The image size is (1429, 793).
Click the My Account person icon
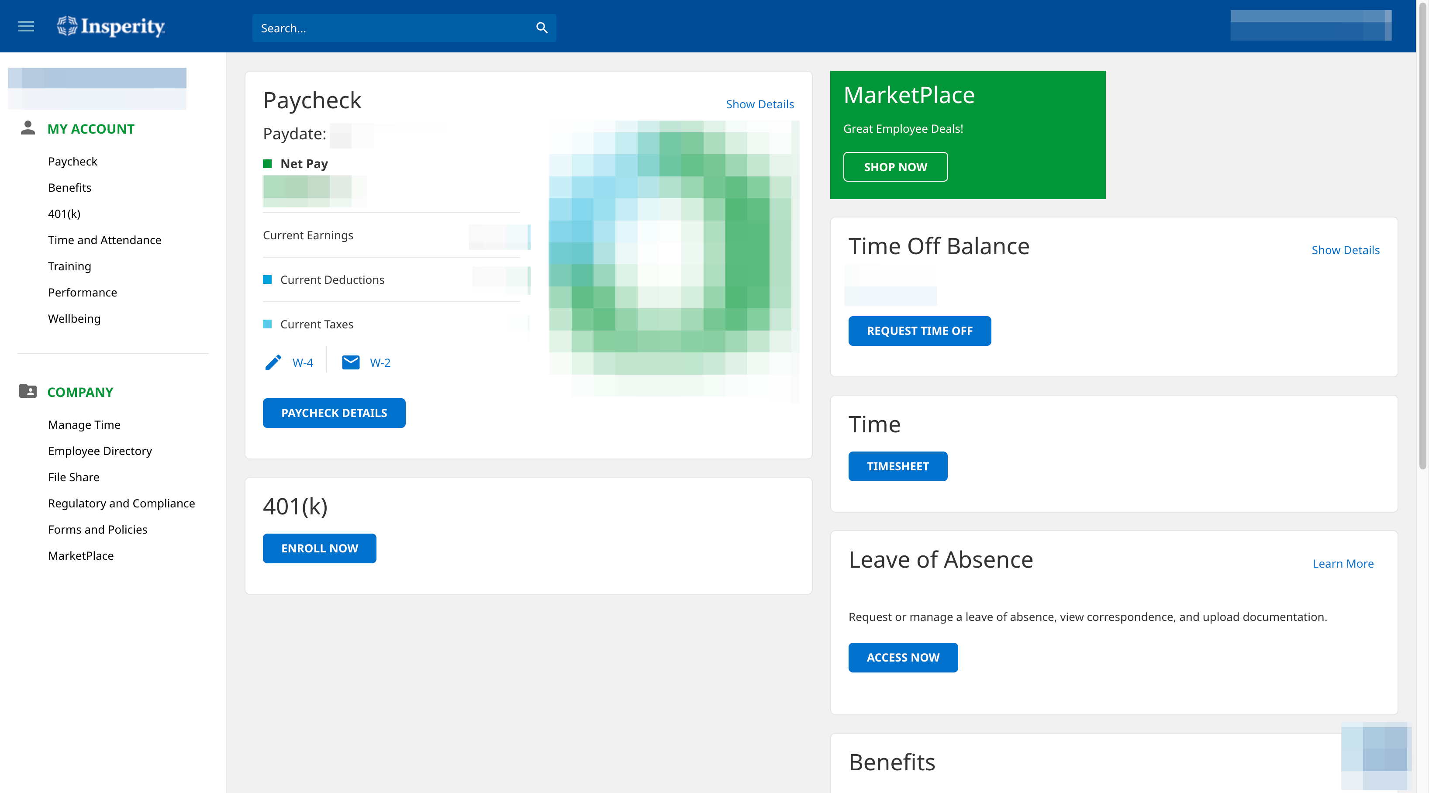(x=28, y=128)
